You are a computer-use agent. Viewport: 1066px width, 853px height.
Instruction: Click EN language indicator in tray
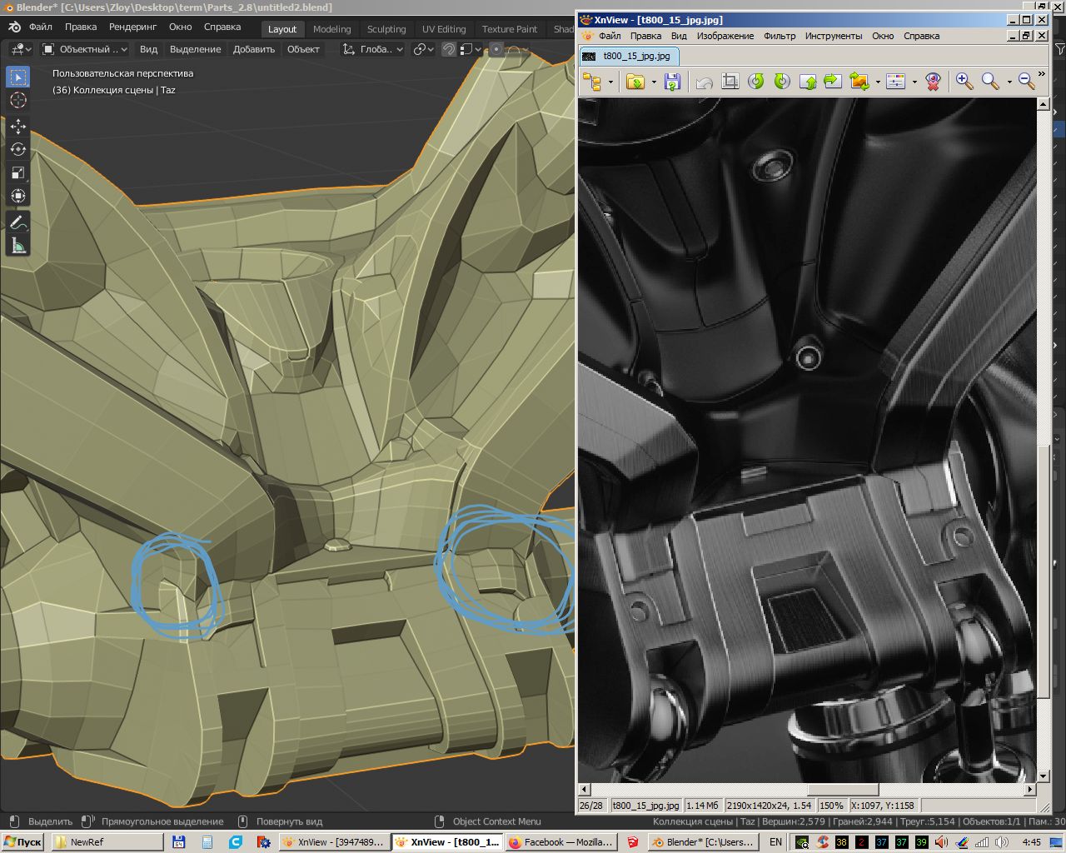[x=775, y=842]
